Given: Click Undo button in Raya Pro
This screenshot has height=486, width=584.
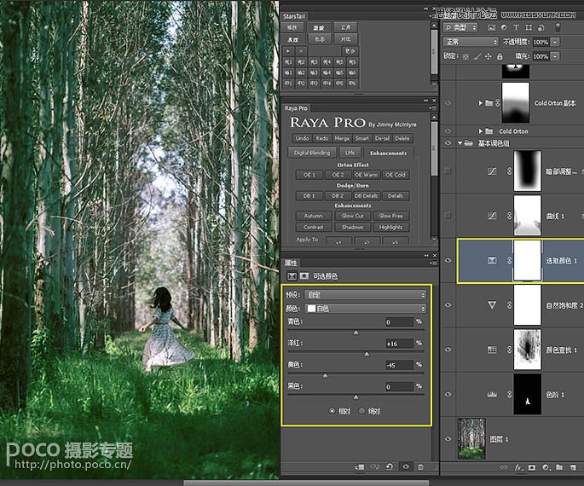Looking at the screenshot, I should pyautogui.click(x=302, y=138).
